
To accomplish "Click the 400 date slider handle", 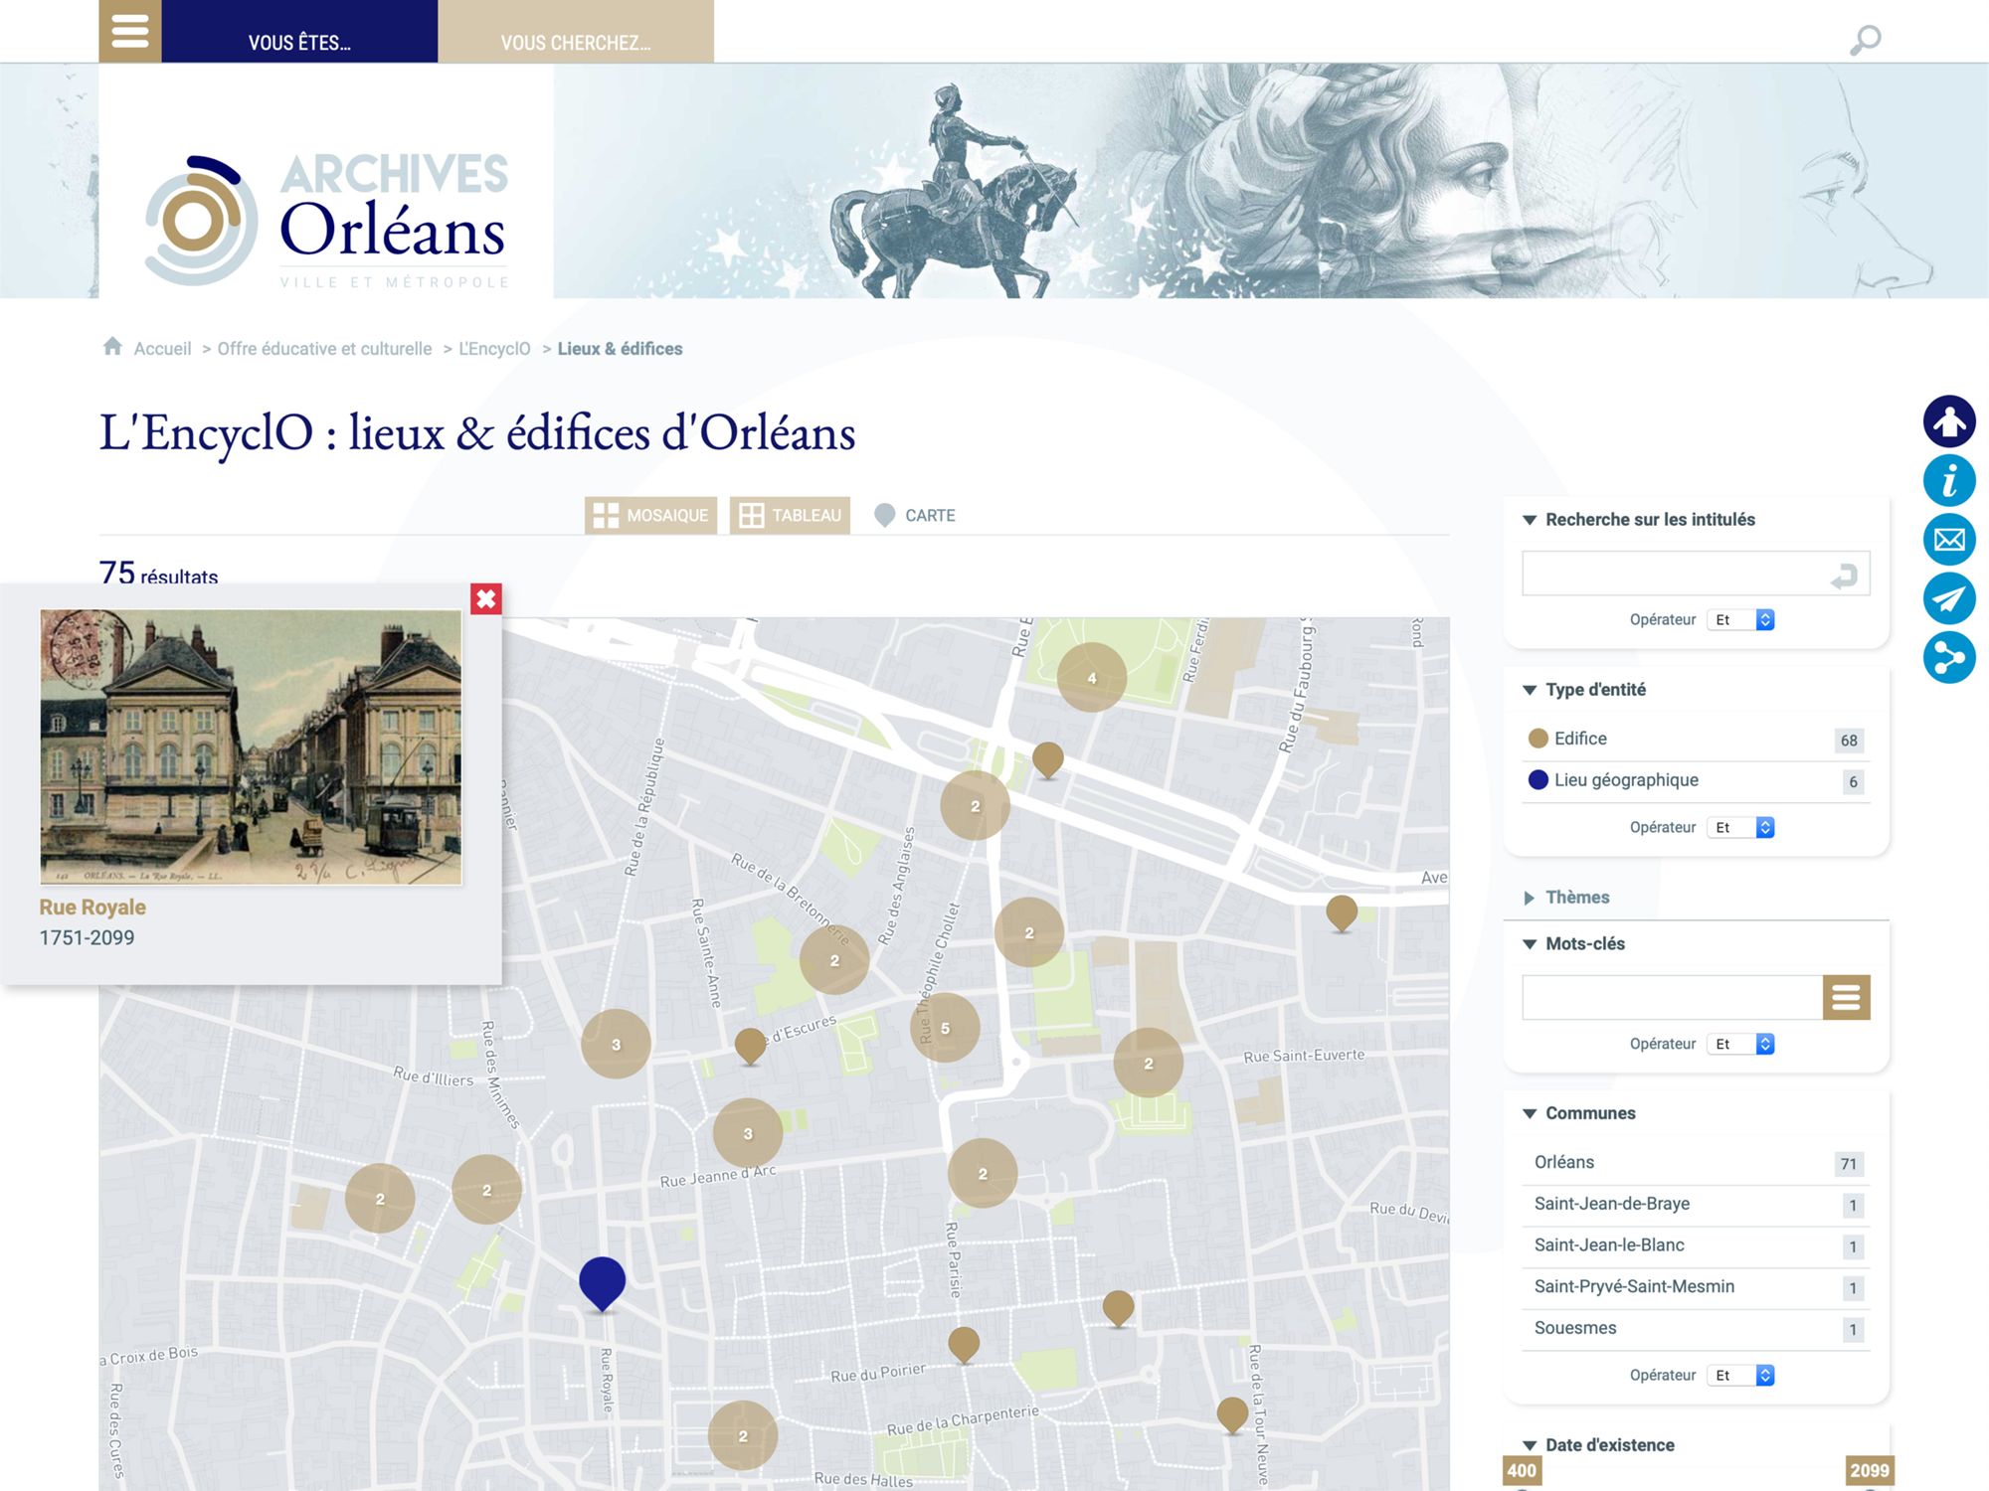I will (x=1521, y=1471).
